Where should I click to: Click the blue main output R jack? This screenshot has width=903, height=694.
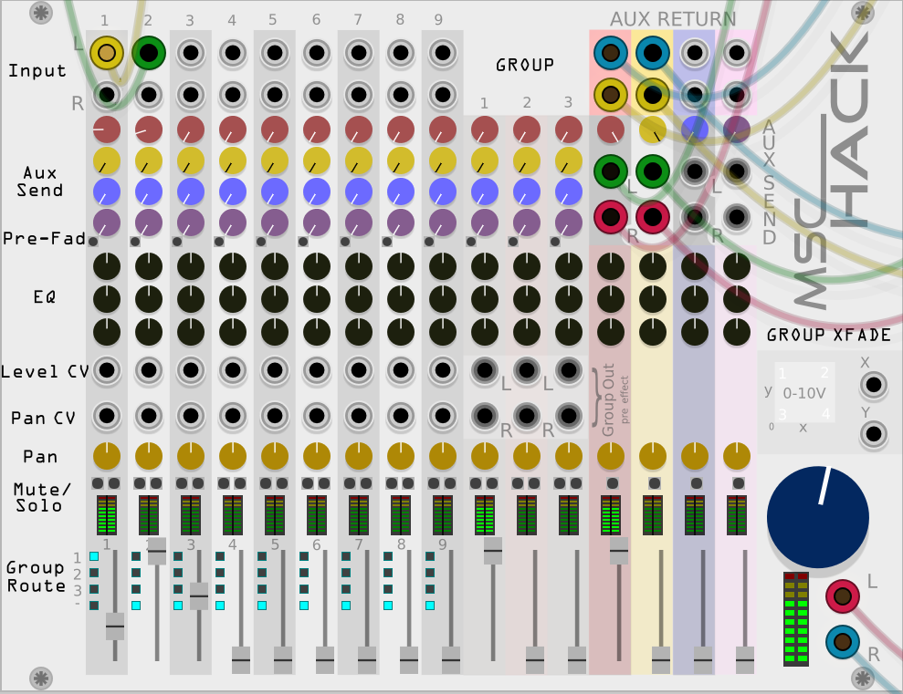[x=843, y=642]
